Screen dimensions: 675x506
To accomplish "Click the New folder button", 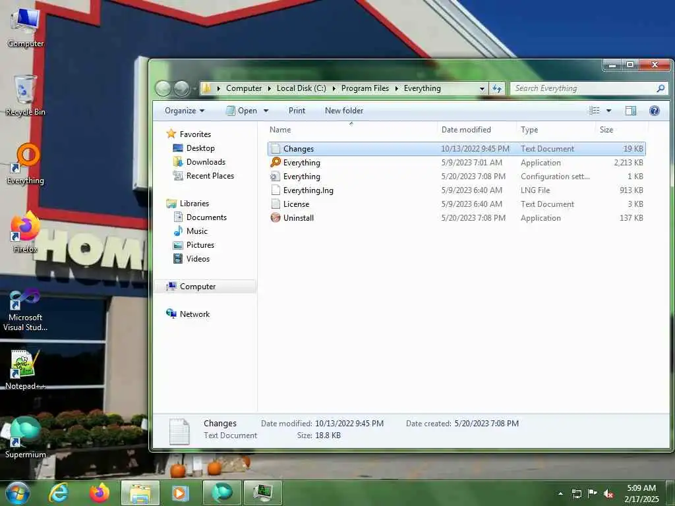I will coord(344,111).
